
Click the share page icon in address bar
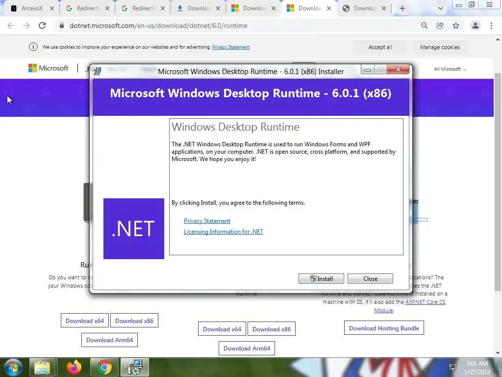440,26
